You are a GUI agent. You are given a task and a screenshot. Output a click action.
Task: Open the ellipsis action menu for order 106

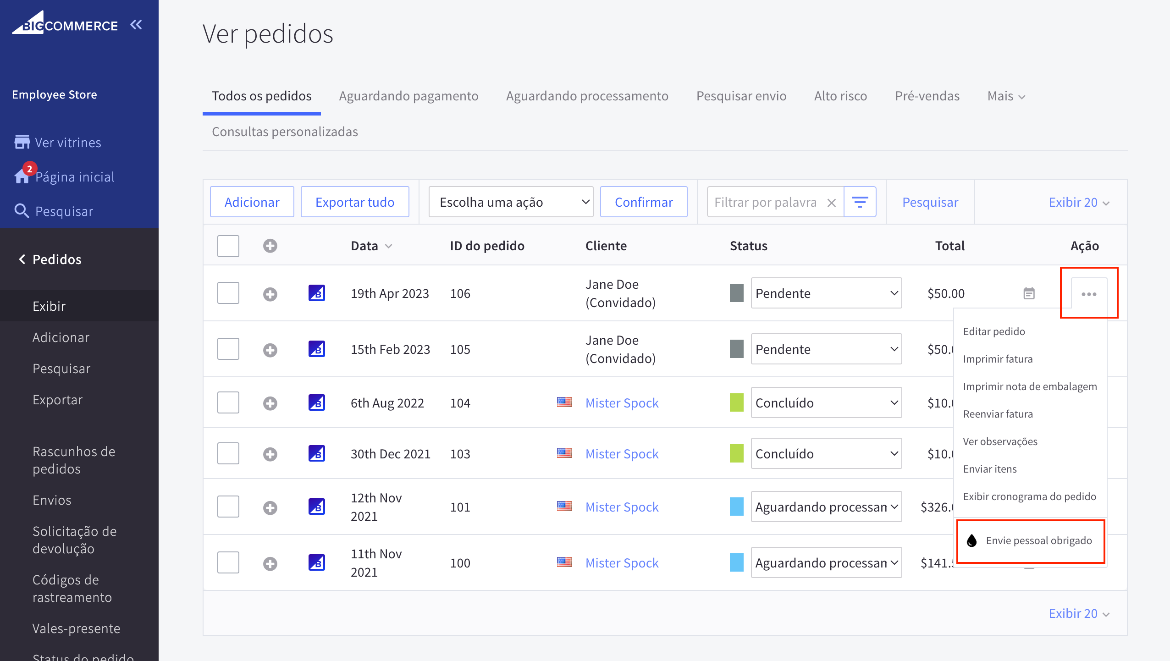tap(1089, 294)
